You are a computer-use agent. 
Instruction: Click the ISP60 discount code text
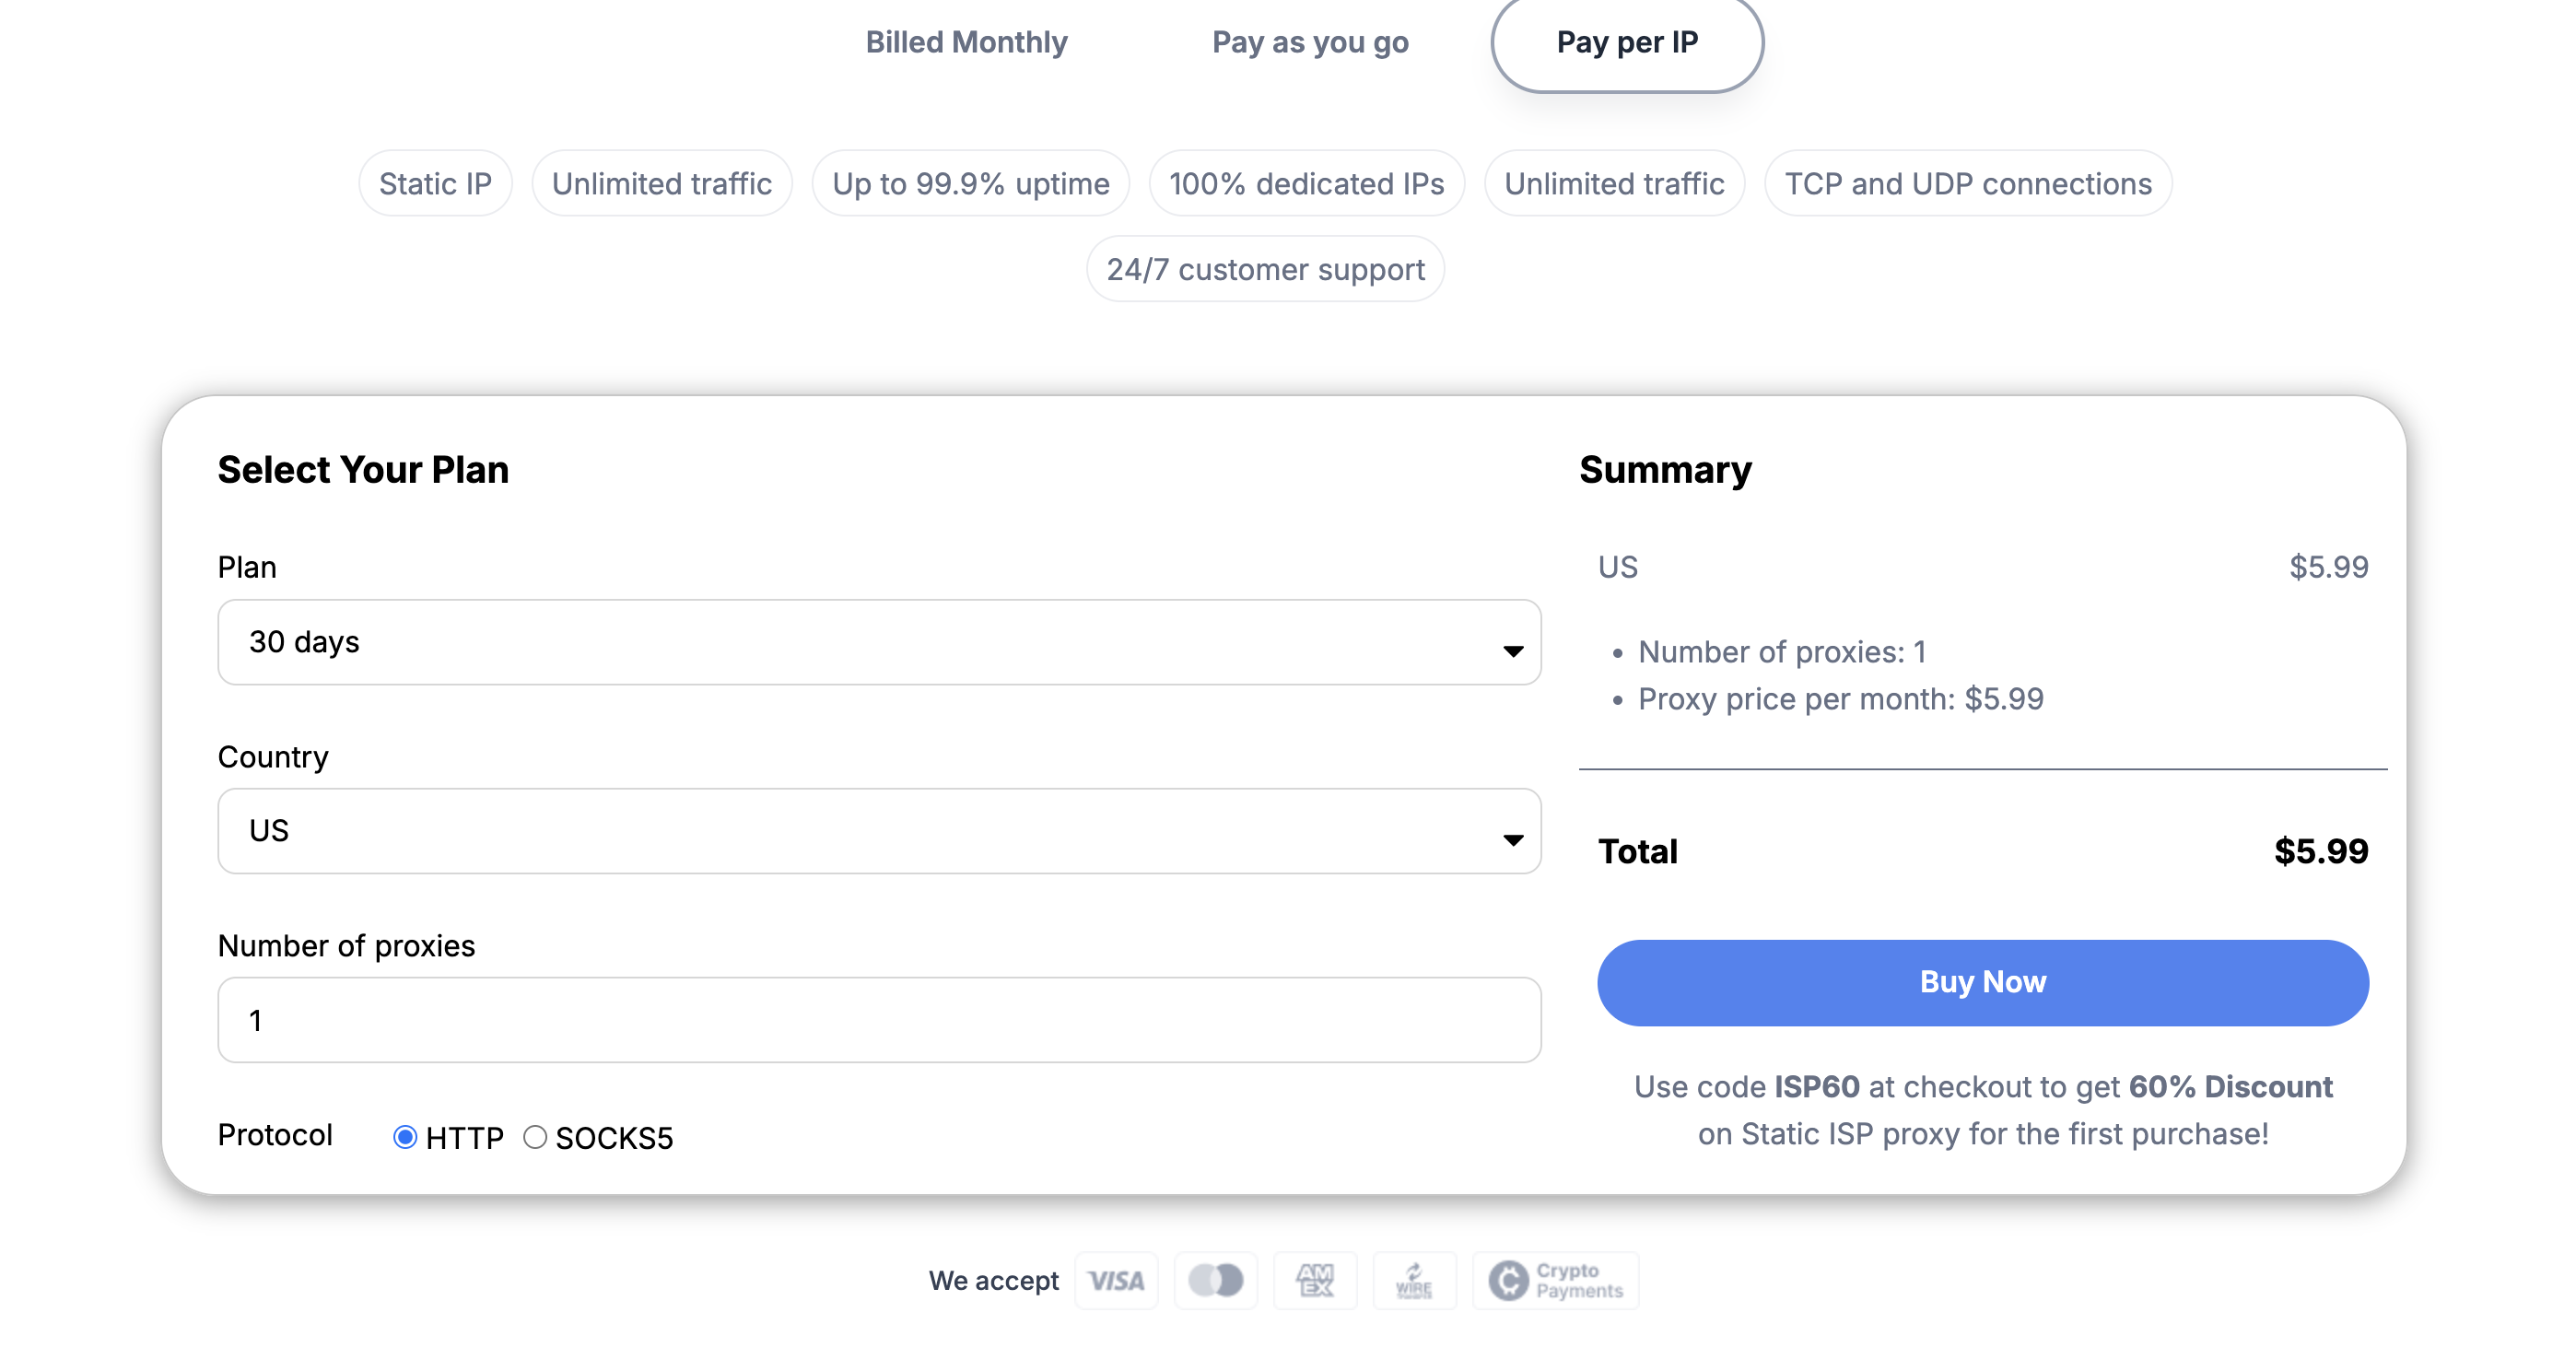1816,1087
